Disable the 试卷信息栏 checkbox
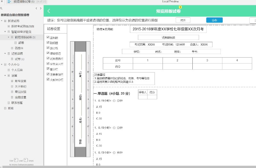This screenshot has height=168, width=256. pyautogui.click(x=48, y=58)
